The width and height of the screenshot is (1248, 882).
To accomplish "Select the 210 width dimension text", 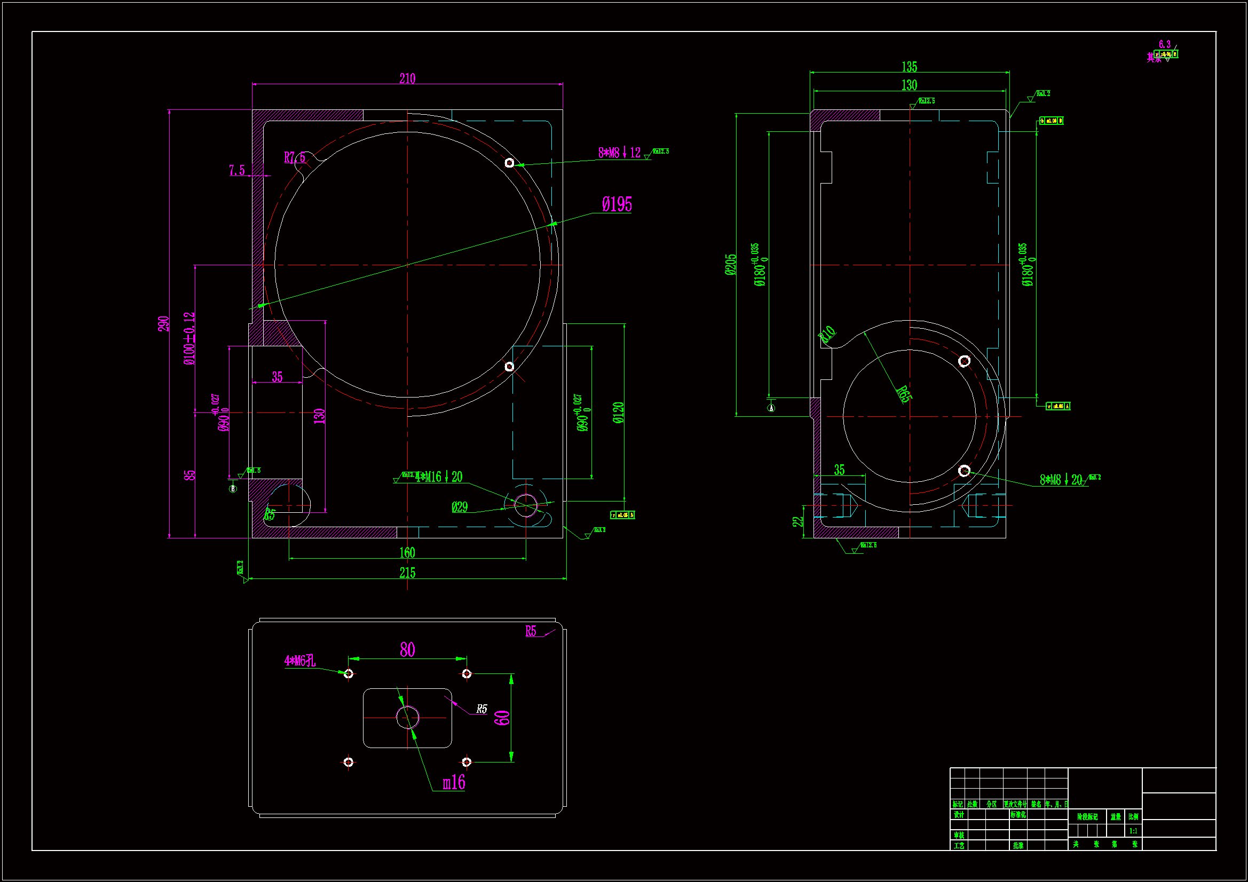I will pos(407,79).
